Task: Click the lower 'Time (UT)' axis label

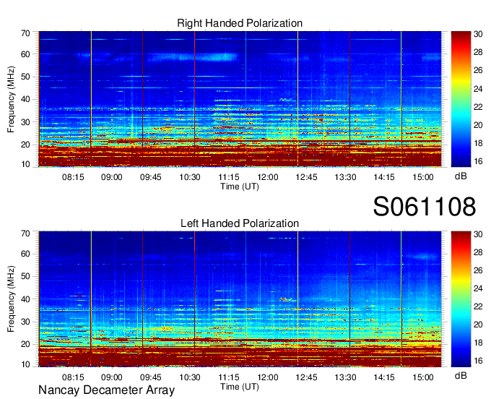Action: [240, 387]
